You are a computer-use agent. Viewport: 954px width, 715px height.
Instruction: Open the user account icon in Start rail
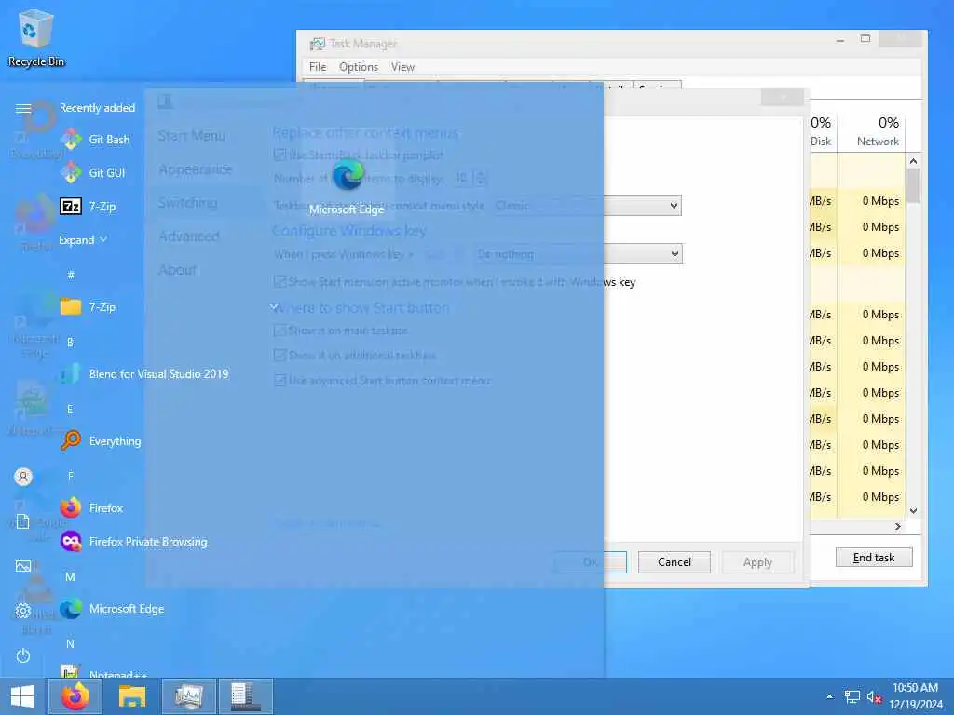coord(23,477)
